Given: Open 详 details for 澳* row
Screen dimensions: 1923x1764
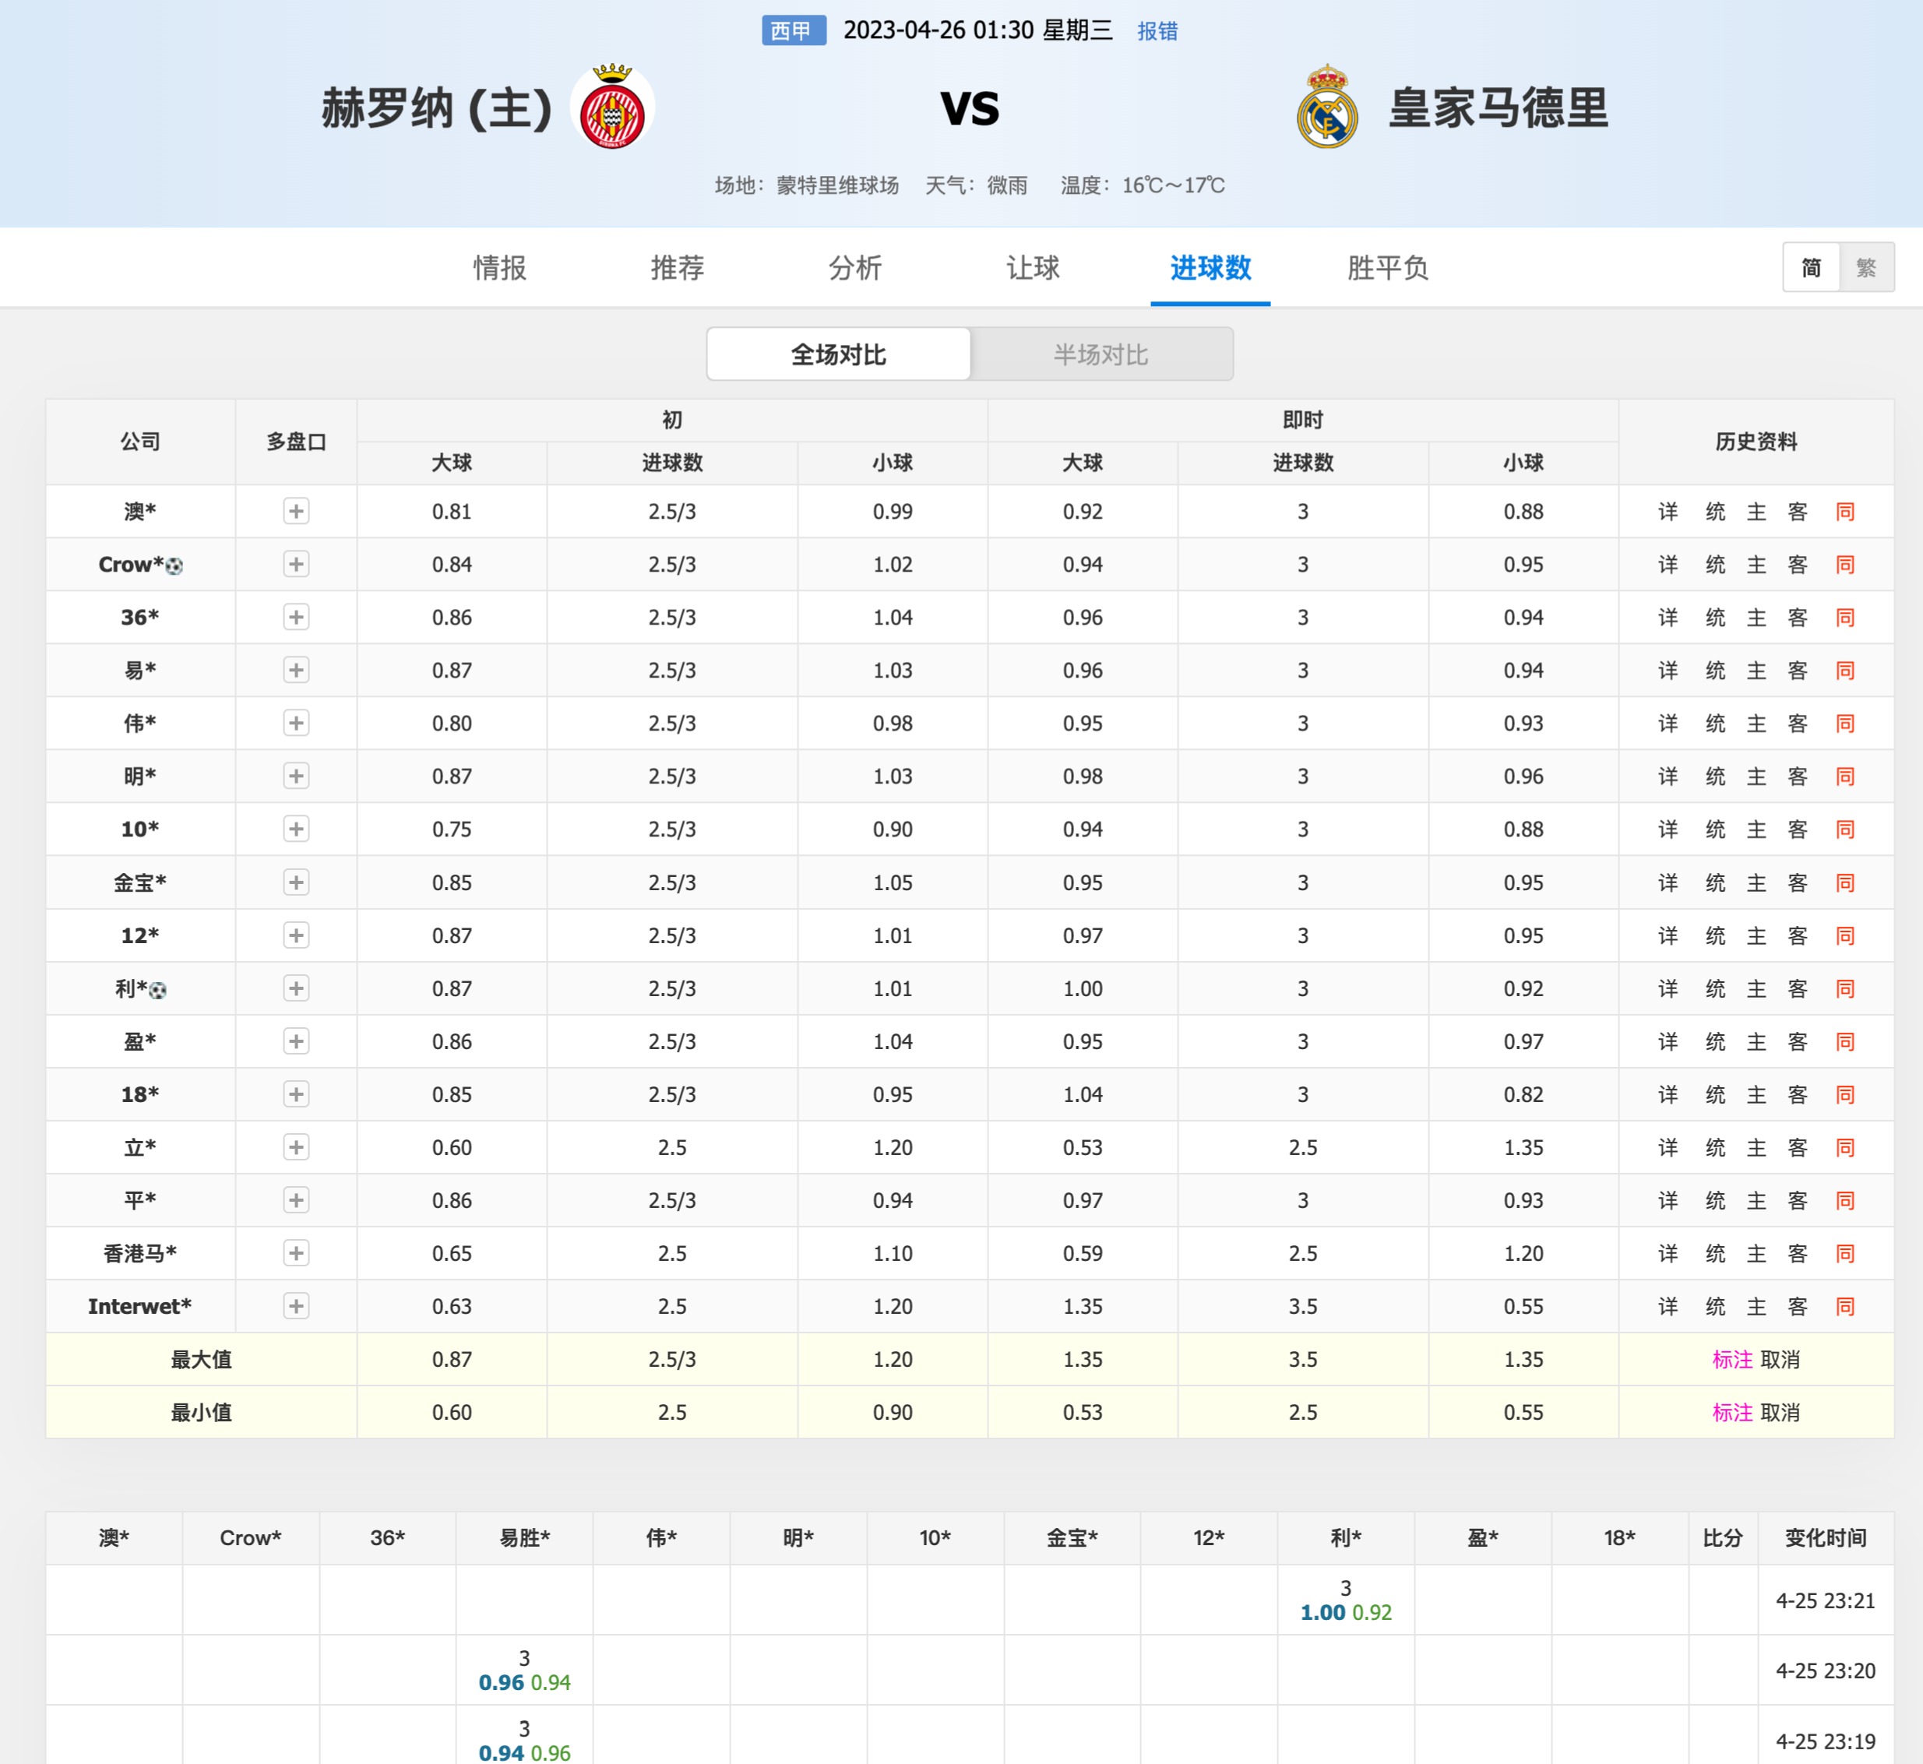Looking at the screenshot, I should 1668,512.
